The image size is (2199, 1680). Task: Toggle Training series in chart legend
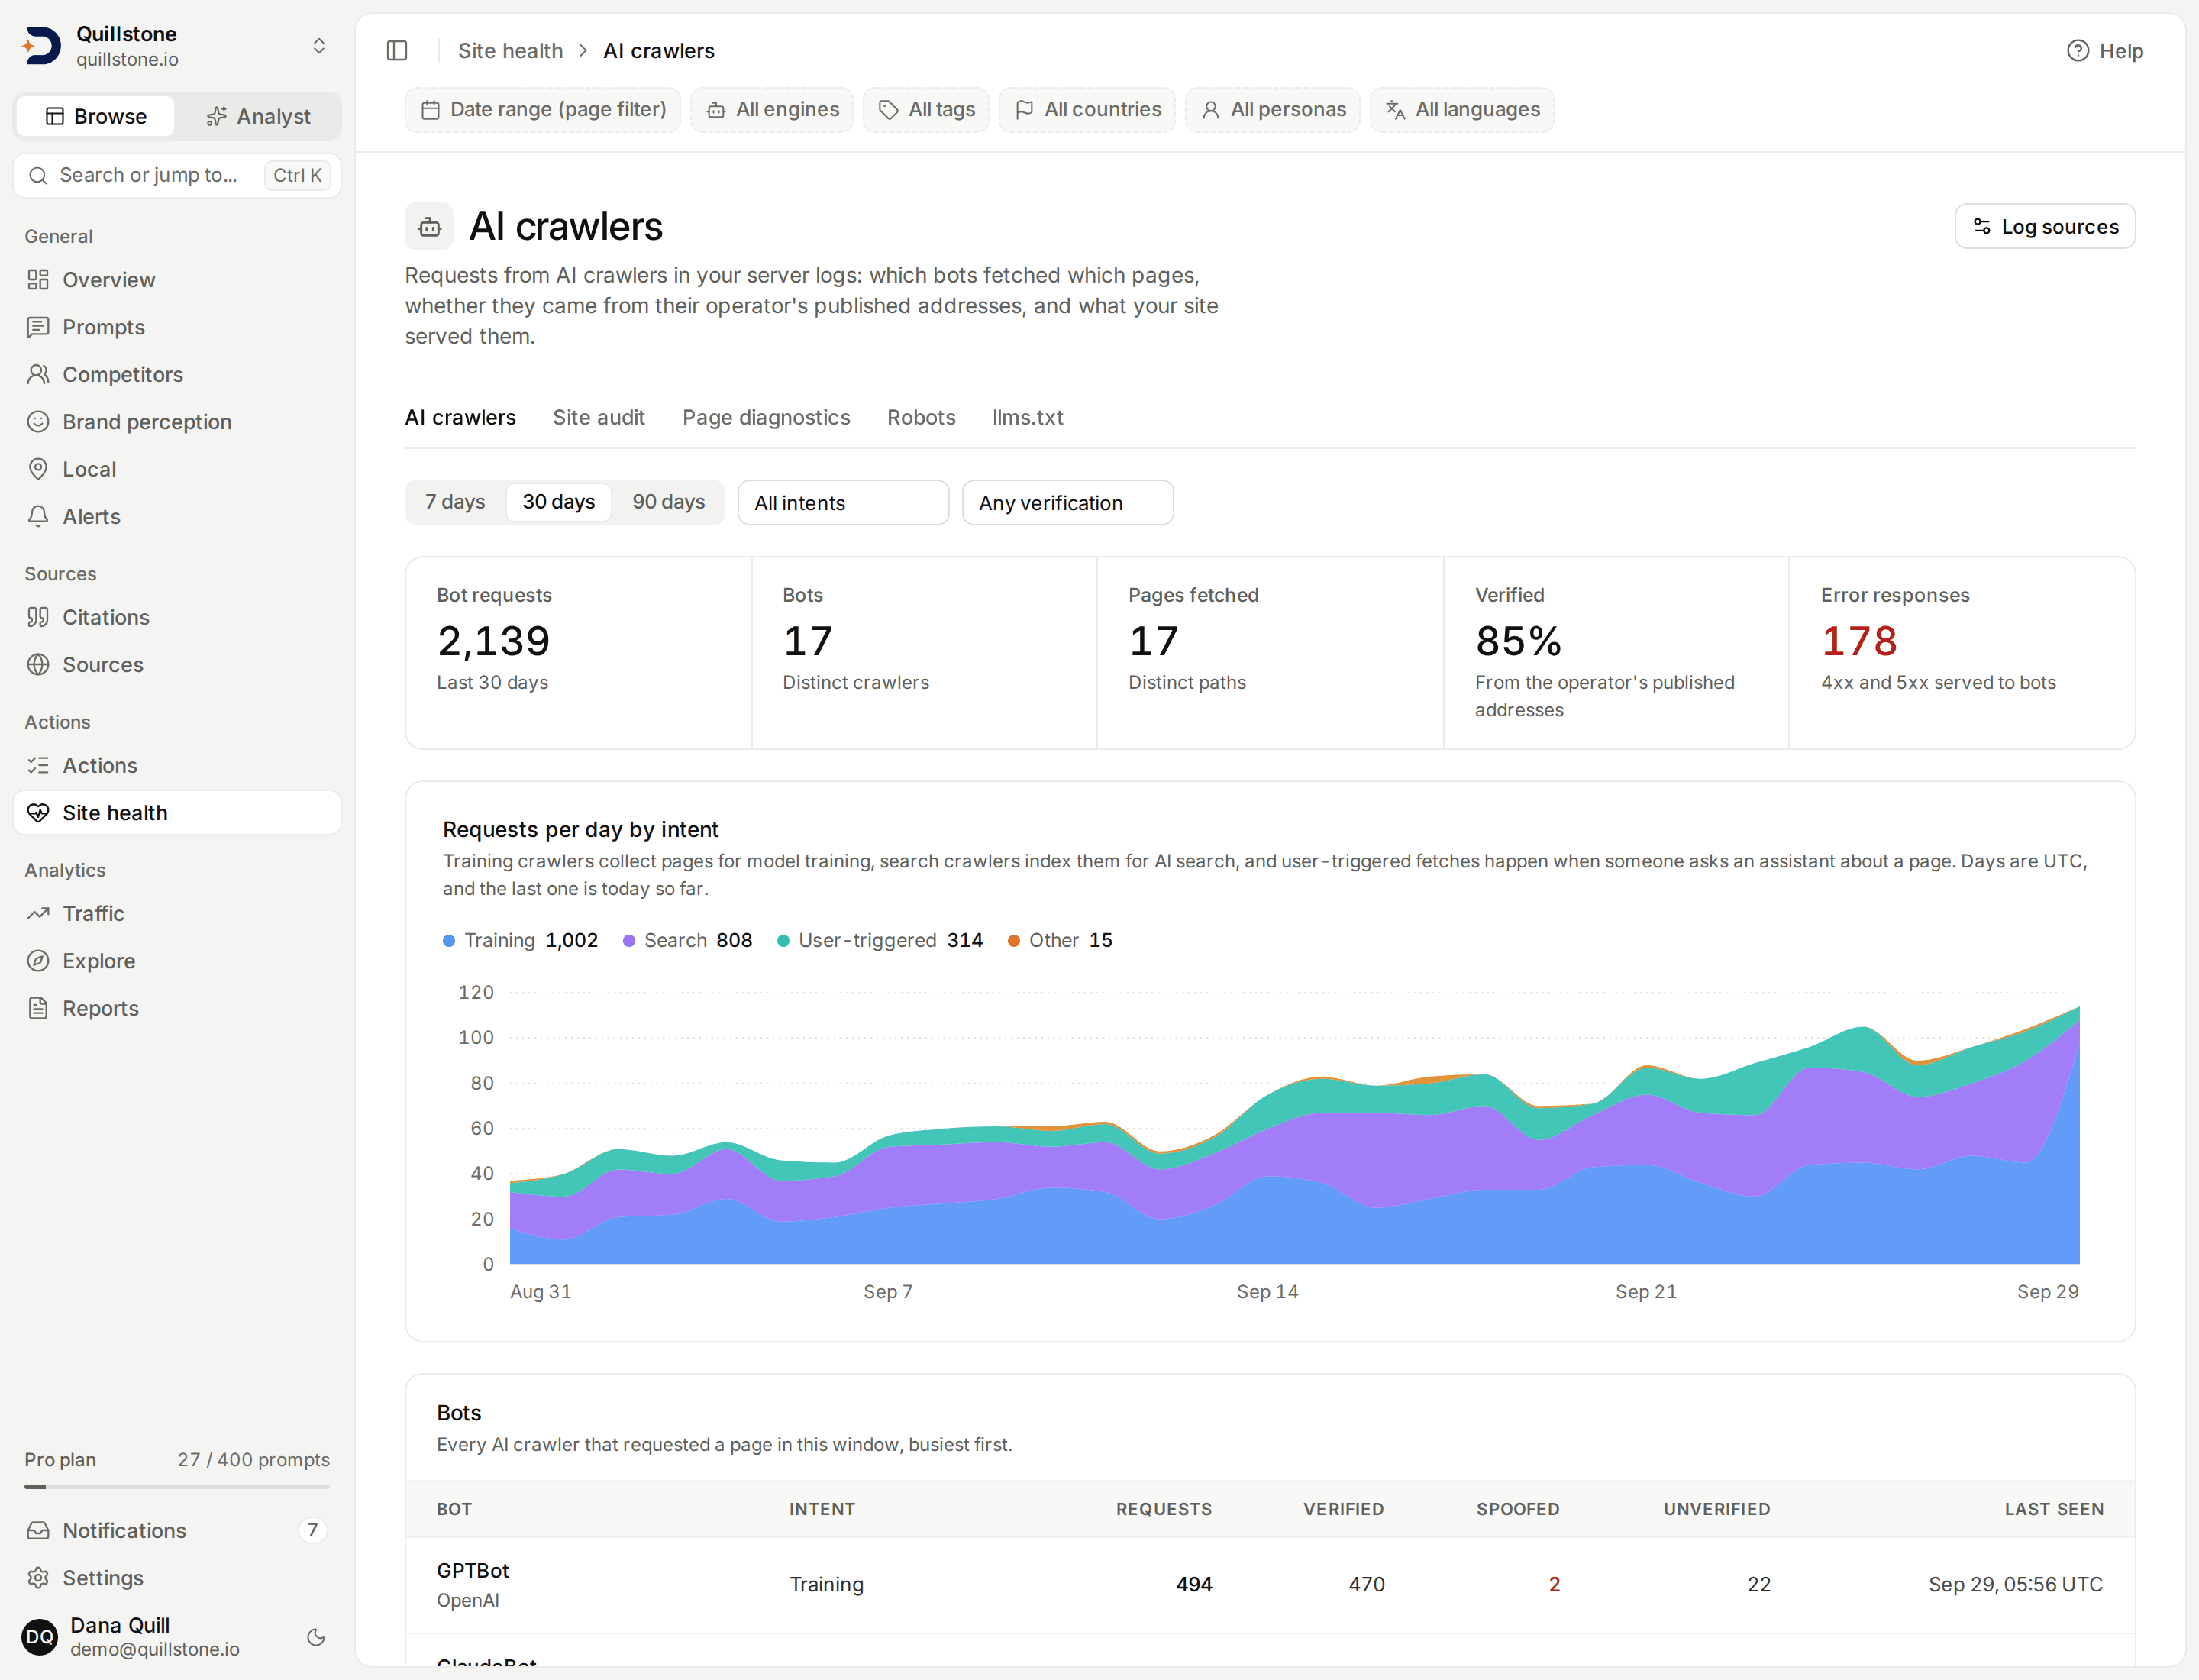[x=520, y=941]
